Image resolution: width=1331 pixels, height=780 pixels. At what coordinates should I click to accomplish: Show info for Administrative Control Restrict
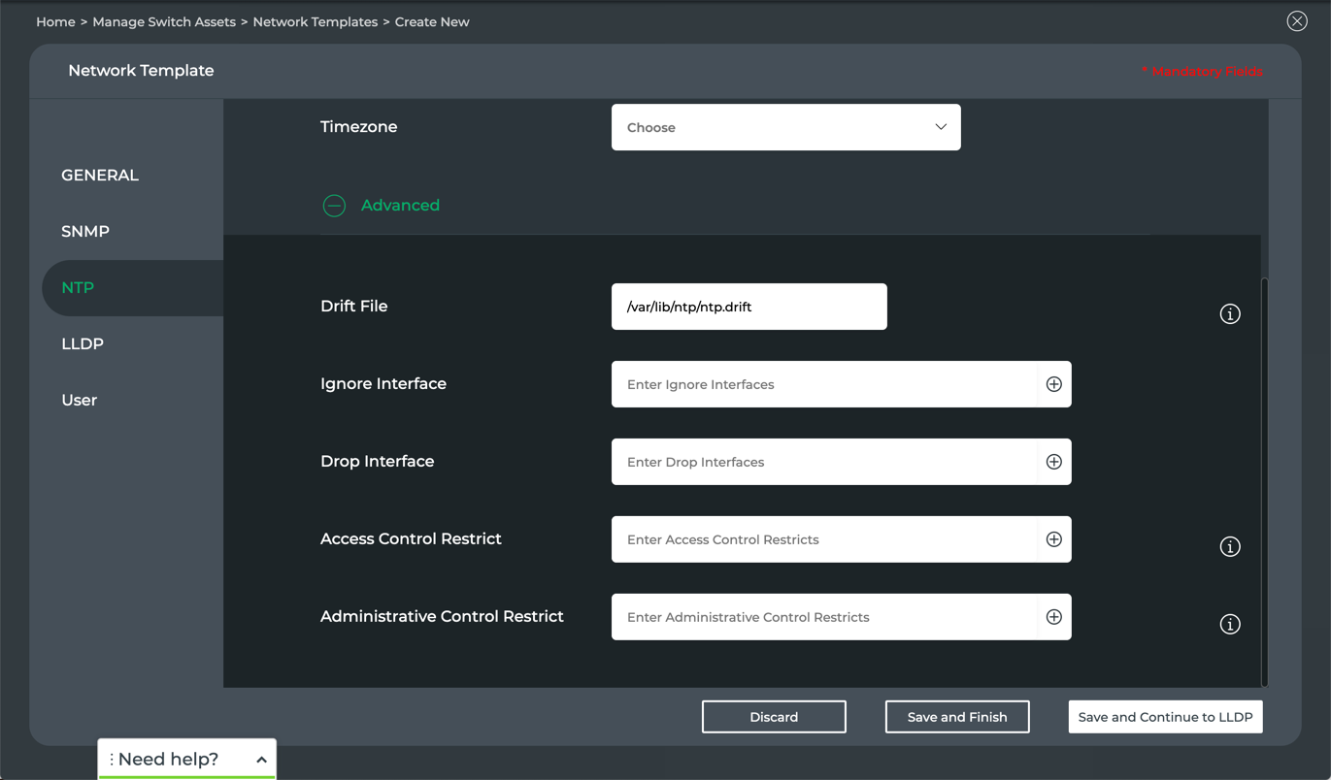(x=1229, y=624)
